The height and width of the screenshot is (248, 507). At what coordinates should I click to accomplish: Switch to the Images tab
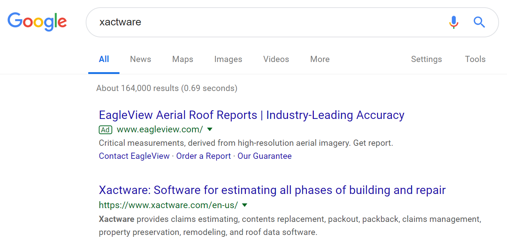click(x=228, y=59)
